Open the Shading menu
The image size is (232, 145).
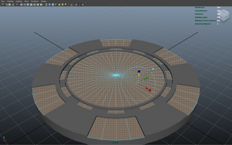point(10,1)
